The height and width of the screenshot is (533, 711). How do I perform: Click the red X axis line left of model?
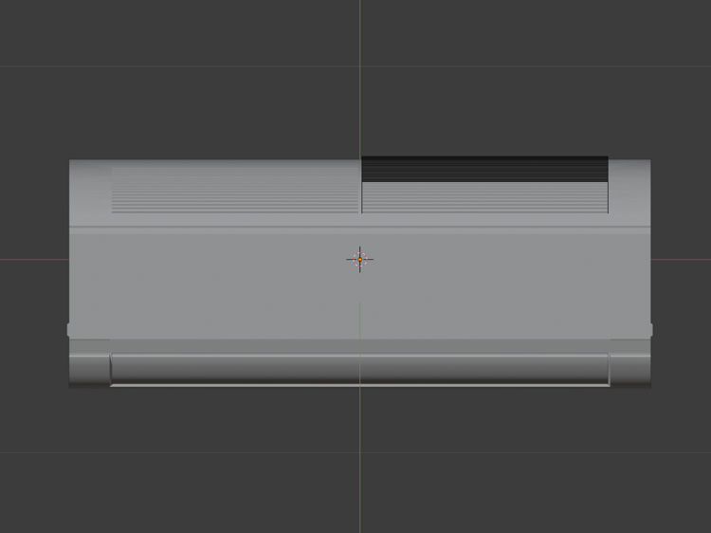(33, 259)
